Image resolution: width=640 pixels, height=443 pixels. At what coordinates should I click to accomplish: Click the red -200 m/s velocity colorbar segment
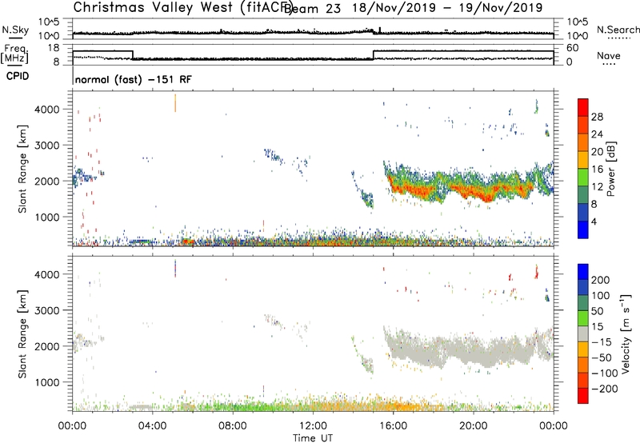pos(583,396)
